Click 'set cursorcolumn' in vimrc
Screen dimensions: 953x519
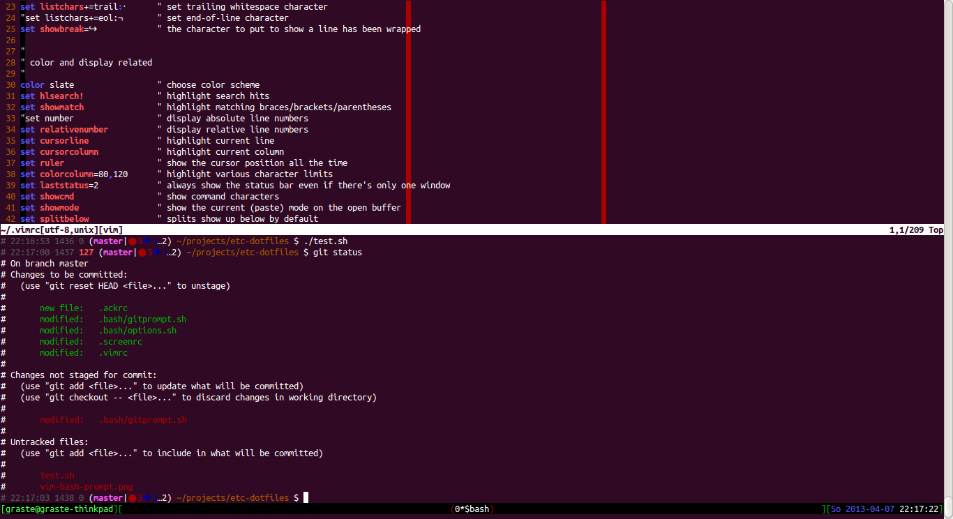coord(59,151)
